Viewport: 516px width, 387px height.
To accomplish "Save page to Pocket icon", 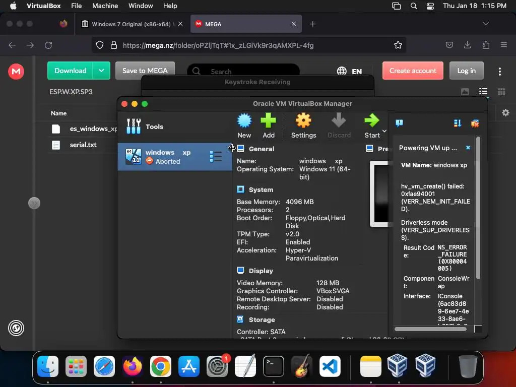I will pyautogui.click(x=449, y=45).
